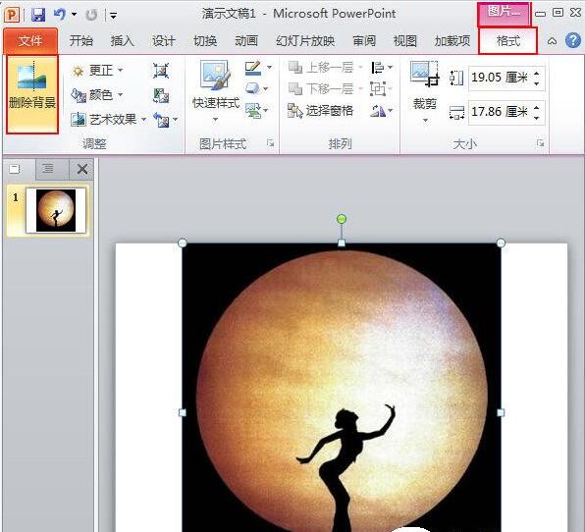Click the Compress Pictures icon
This screenshot has height=532, width=585.
pyautogui.click(x=161, y=71)
